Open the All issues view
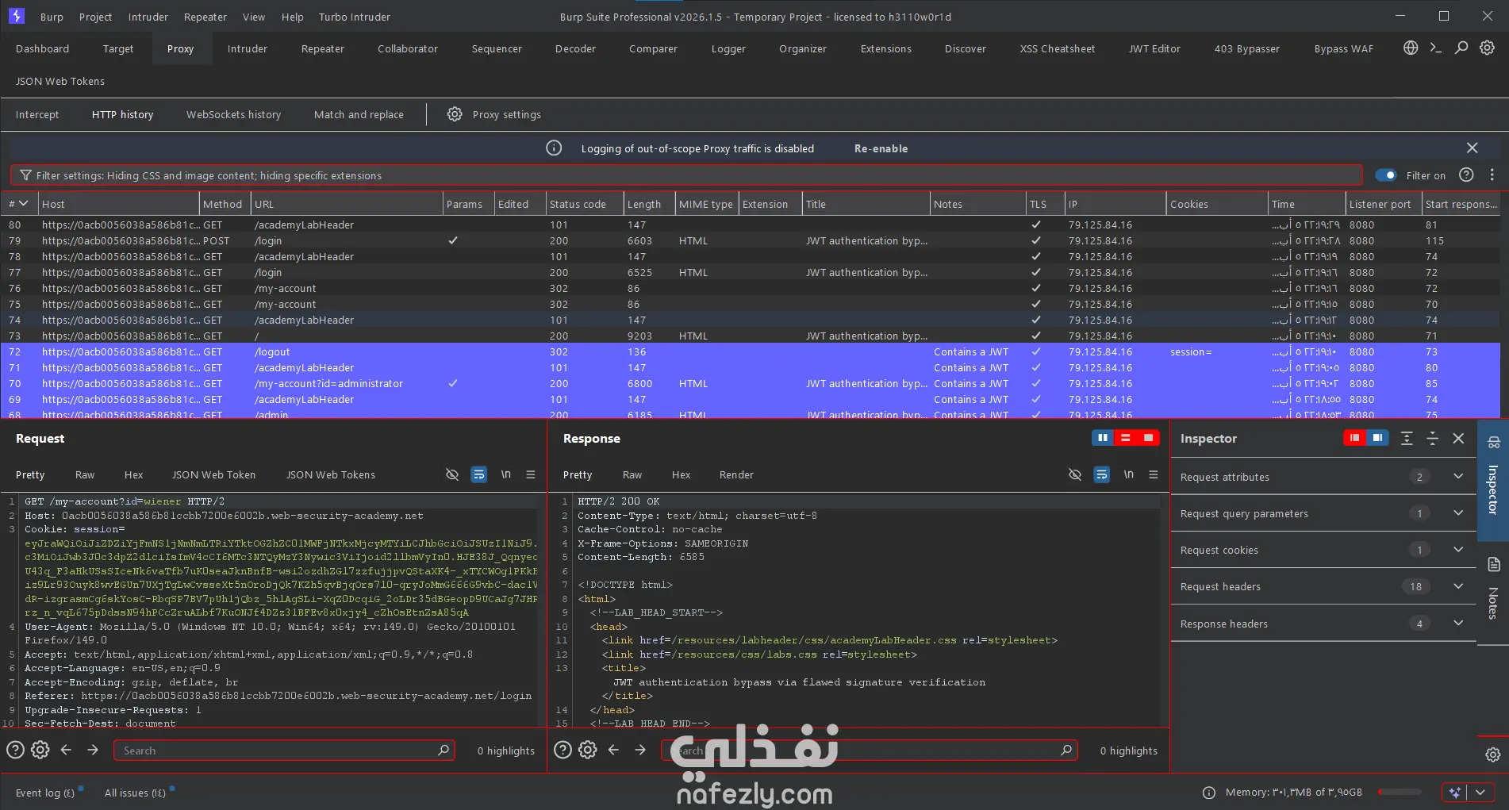The width and height of the screenshot is (1509, 810). point(135,793)
